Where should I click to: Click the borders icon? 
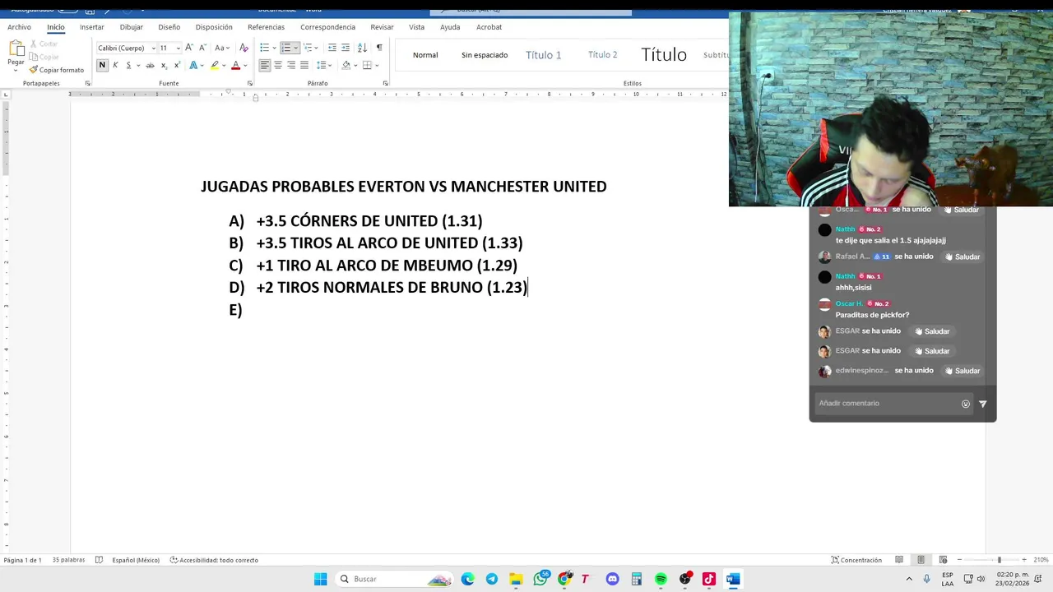tap(367, 65)
